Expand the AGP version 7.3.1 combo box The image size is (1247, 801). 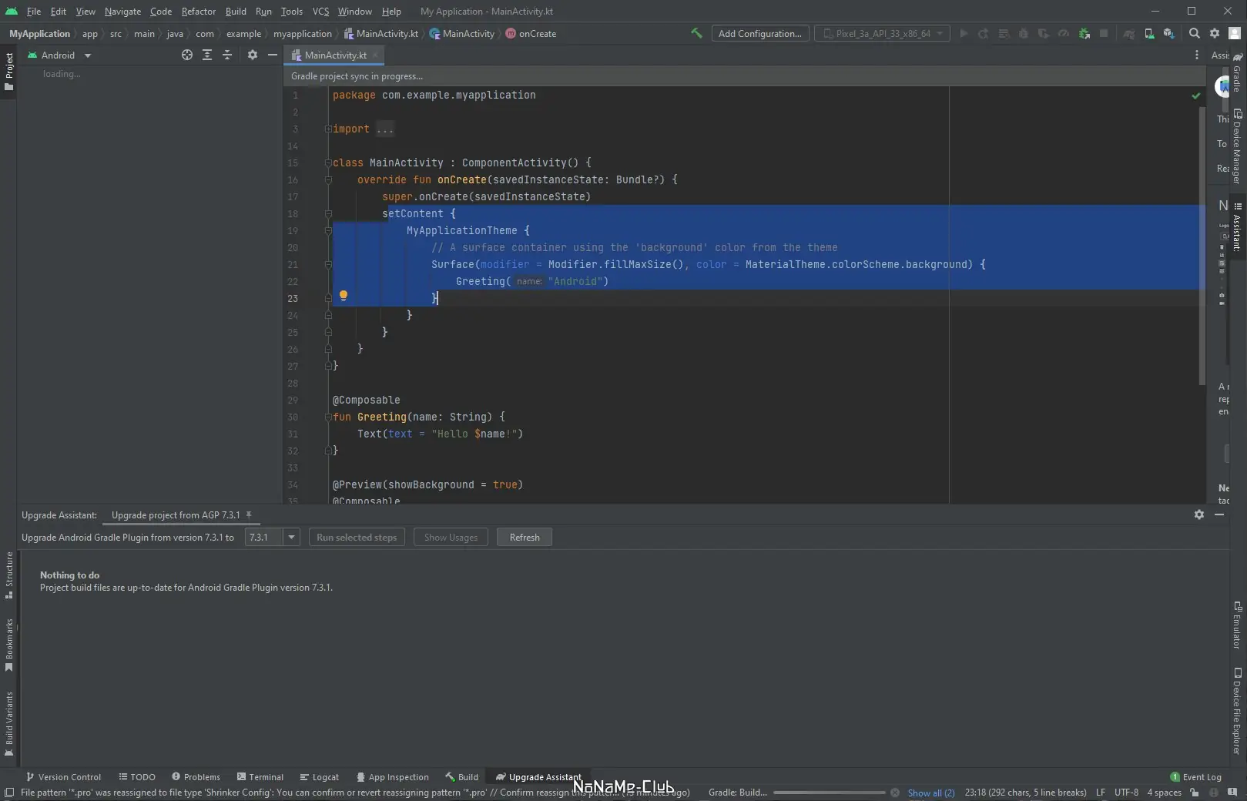(291, 537)
